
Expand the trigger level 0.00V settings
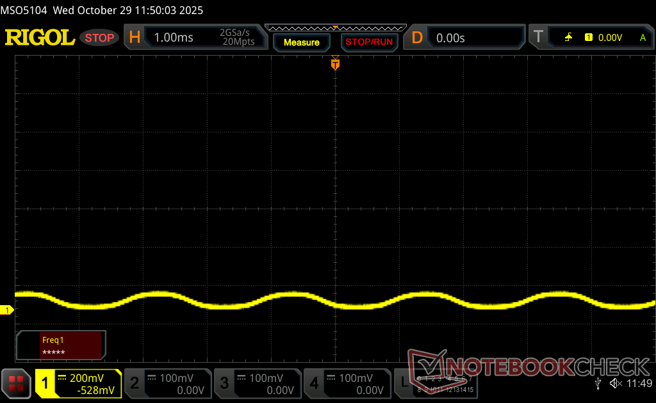610,38
